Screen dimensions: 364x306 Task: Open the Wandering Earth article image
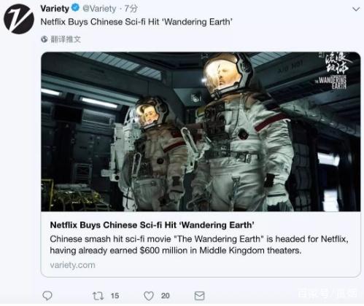201,131
